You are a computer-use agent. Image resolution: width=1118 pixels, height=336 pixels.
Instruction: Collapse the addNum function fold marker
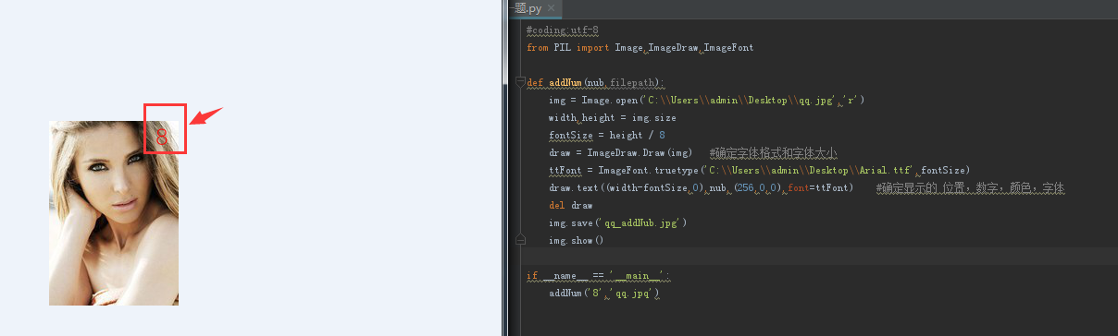(520, 82)
